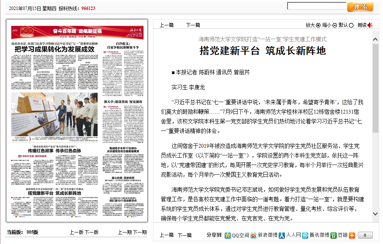
Task: Go to the 上一篇 previous article
Action: coord(168,24)
